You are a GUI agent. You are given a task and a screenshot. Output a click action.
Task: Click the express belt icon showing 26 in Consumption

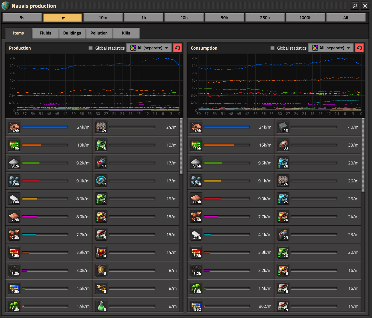pyautogui.click(x=283, y=181)
